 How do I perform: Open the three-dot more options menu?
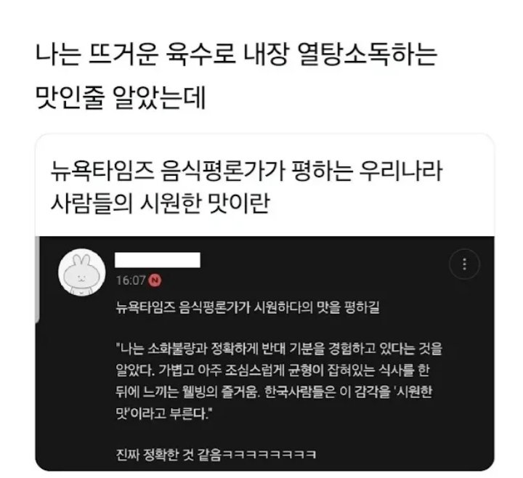click(464, 264)
